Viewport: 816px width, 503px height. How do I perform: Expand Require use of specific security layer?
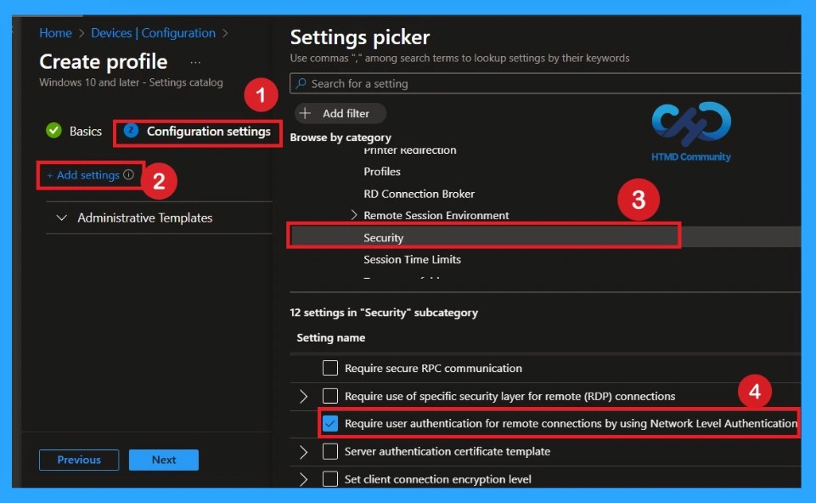[x=304, y=396]
